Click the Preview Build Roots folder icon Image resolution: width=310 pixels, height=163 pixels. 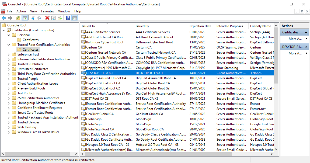(x=14, y=88)
